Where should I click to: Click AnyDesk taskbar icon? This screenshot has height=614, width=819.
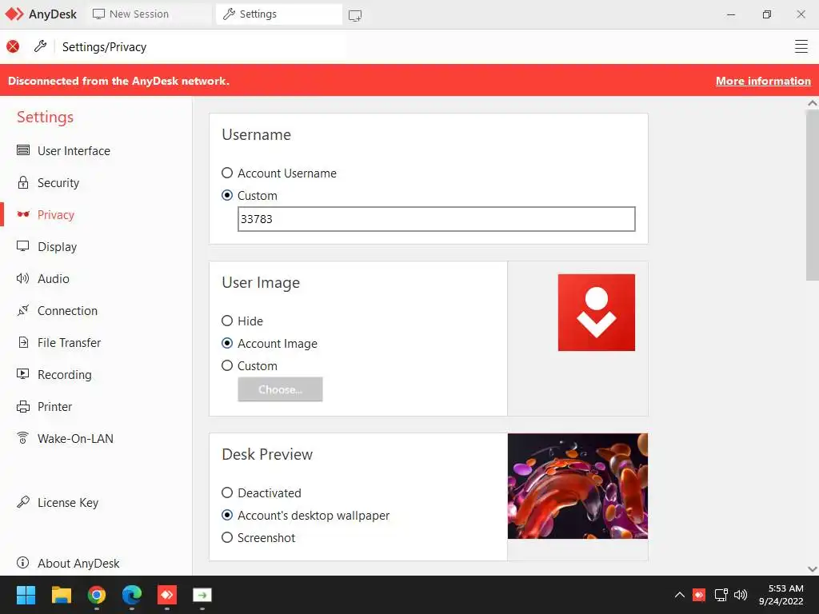click(x=167, y=595)
